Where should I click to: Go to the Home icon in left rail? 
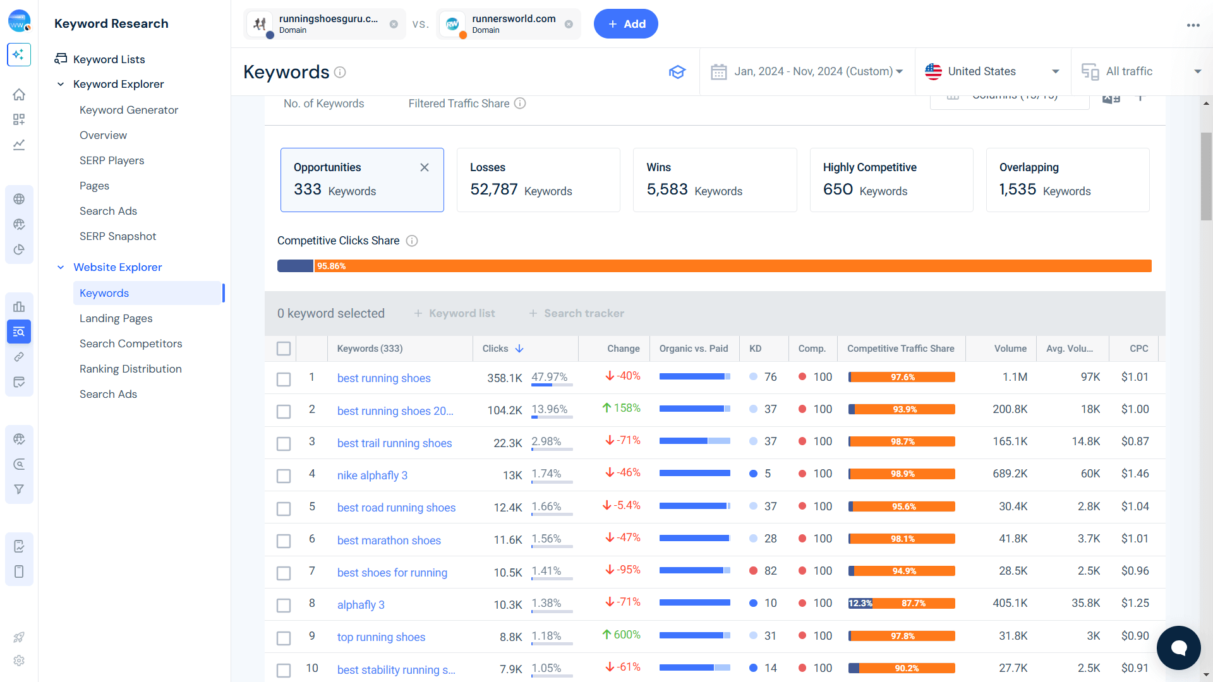pyautogui.click(x=19, y=95)
